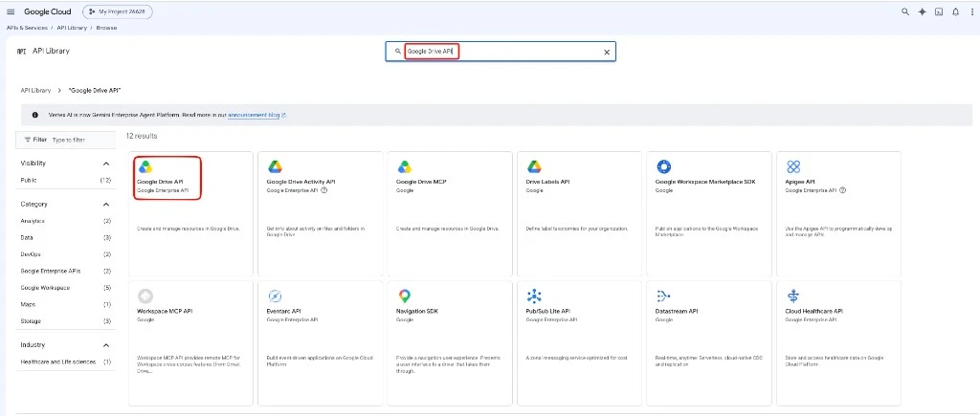Clear the search box with the X
The width and height of the screenshot is (980, 416).
[x=606, y=53]
